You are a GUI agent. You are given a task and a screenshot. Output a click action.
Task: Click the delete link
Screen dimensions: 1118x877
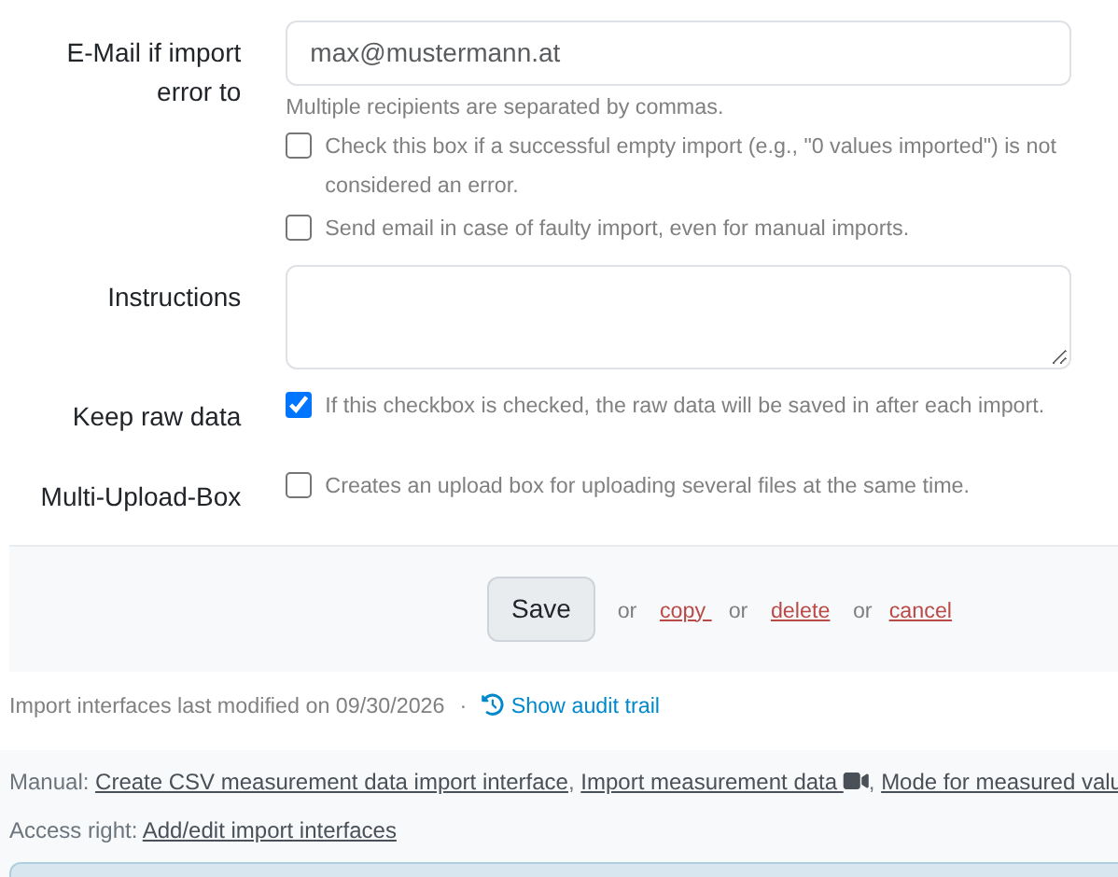(x=800, y=611)
